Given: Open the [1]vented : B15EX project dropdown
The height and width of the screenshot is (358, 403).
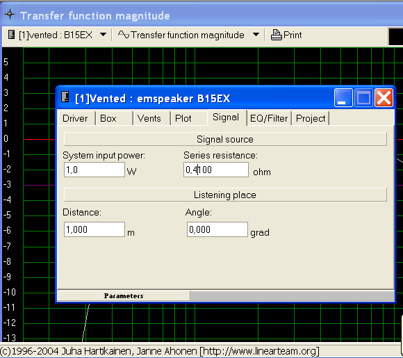Looking at the screenshot, I should point(103,35).
